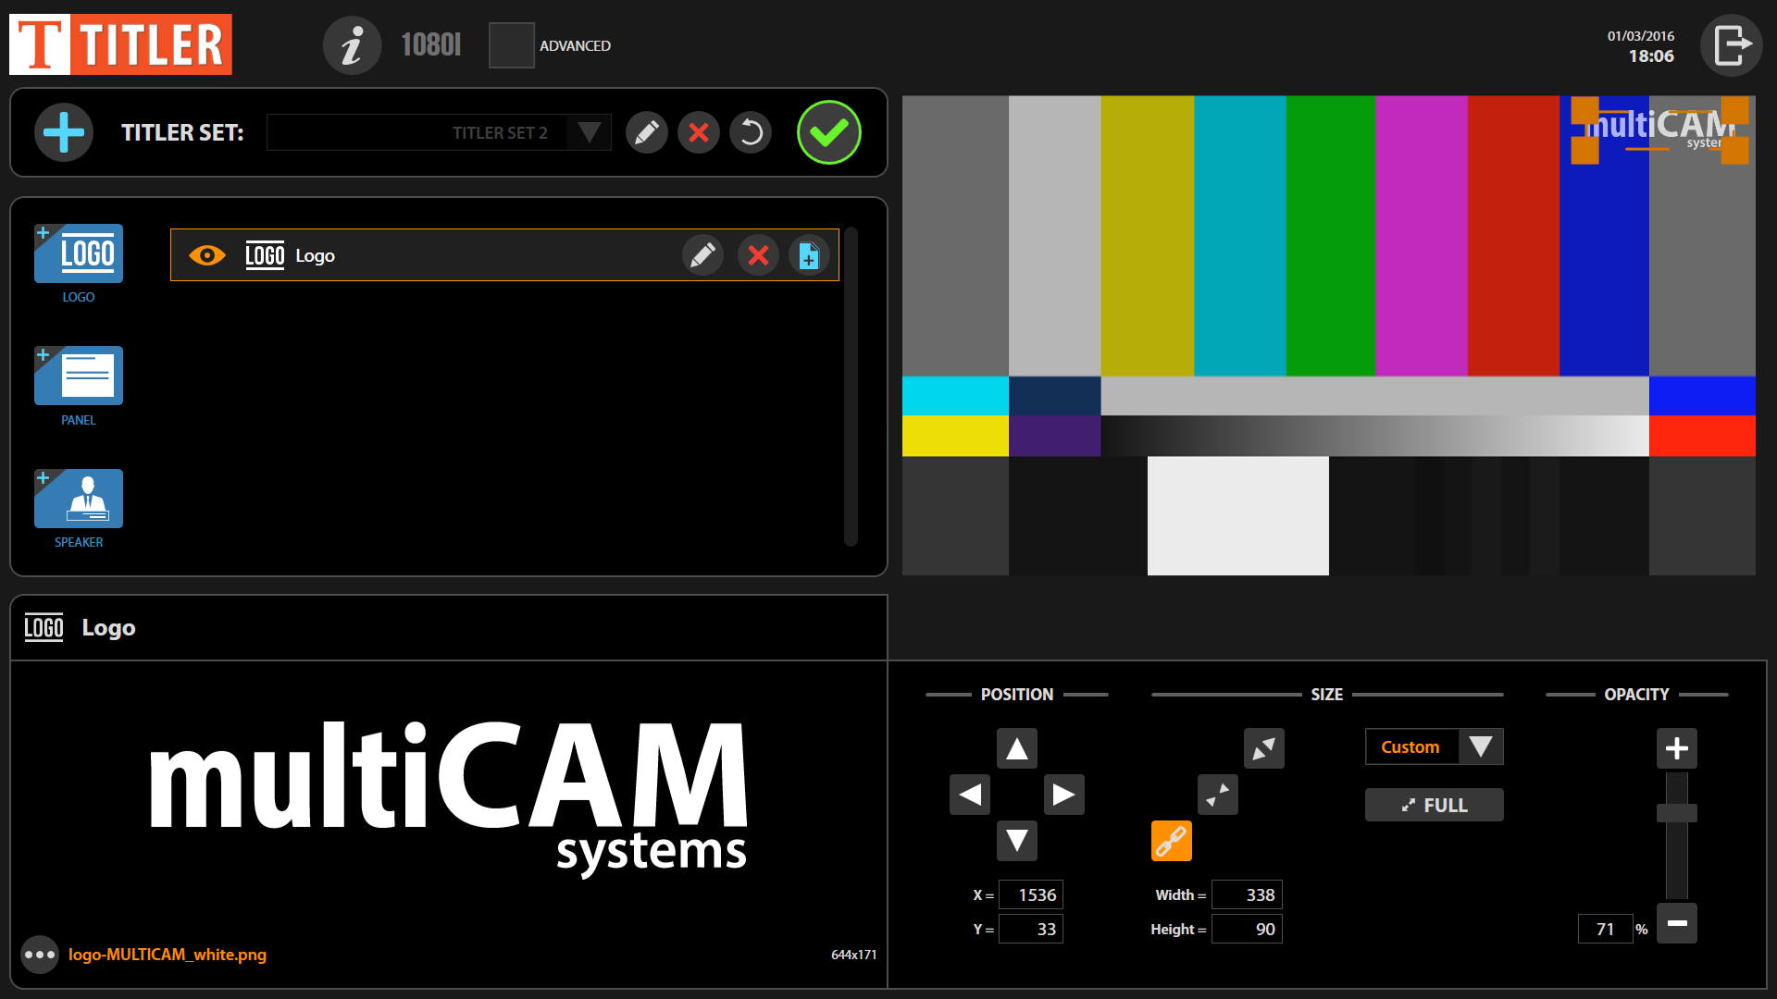1777x999 pixels.
Task: Add a new SPEAKER element
Action: tap(79, 499)
